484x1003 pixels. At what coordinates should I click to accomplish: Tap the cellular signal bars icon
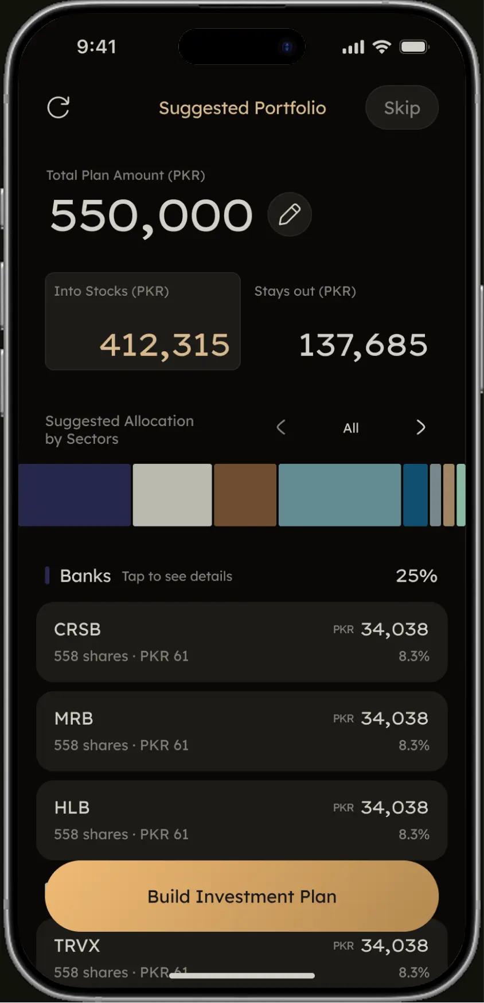click(353, 47)
